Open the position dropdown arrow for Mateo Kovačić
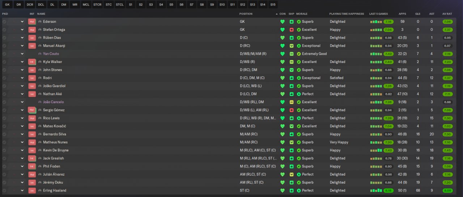The width and height of the screenshot is (463, 197). click(x=22, y=126)
